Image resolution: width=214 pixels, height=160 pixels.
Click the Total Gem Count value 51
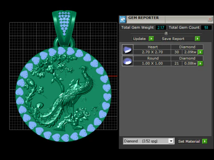pyautogui.click(x=206, y=28)
